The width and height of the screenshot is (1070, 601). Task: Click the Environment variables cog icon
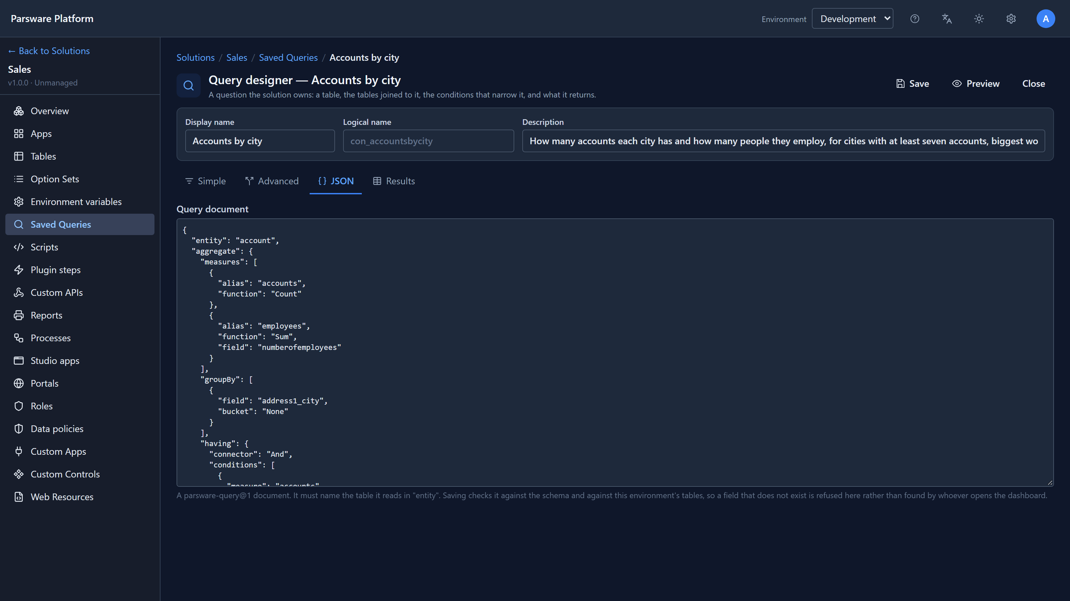click(19, 202)
